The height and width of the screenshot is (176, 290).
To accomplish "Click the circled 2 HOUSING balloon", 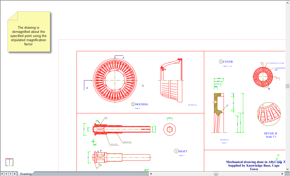I will (x=133, y=104).
